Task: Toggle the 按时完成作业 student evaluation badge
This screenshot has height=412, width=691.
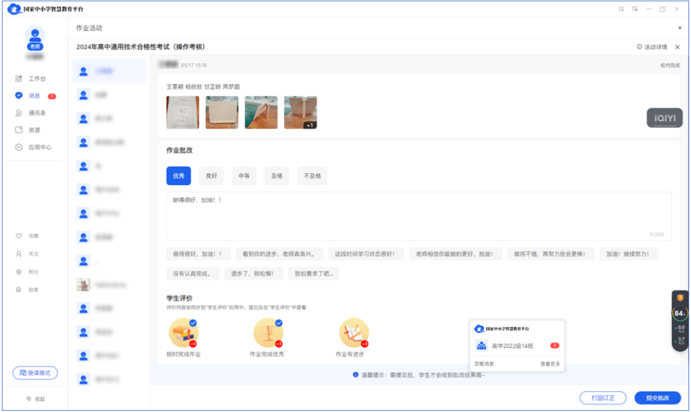Action: tap(182, 332)
